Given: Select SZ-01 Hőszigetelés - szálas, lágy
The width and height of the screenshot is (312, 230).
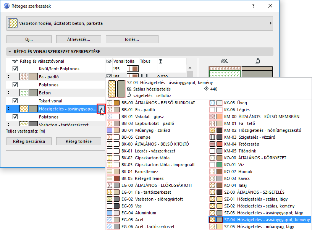Looking at the screenshot, I should pyautogui.click(x=260, y=199).
